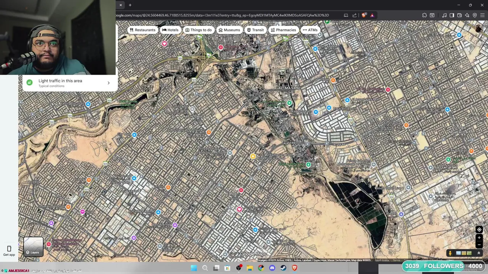This screenshot has height=274, width=488.
Task: Click the browser address bar URL
Action: click(x=222, y=15)
